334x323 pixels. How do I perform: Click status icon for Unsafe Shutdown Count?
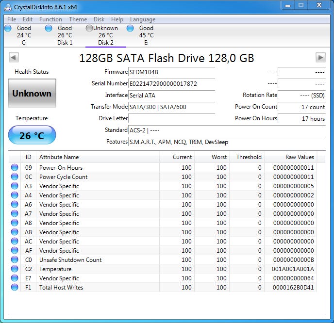[x=15, y=260]
